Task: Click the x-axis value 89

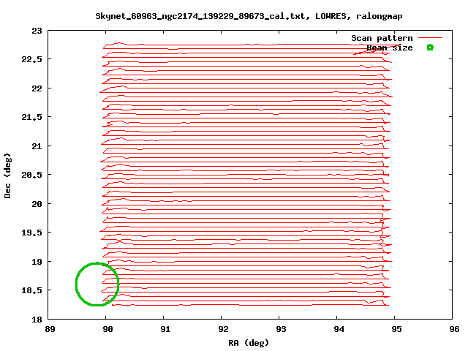Action: pos(50,329)
